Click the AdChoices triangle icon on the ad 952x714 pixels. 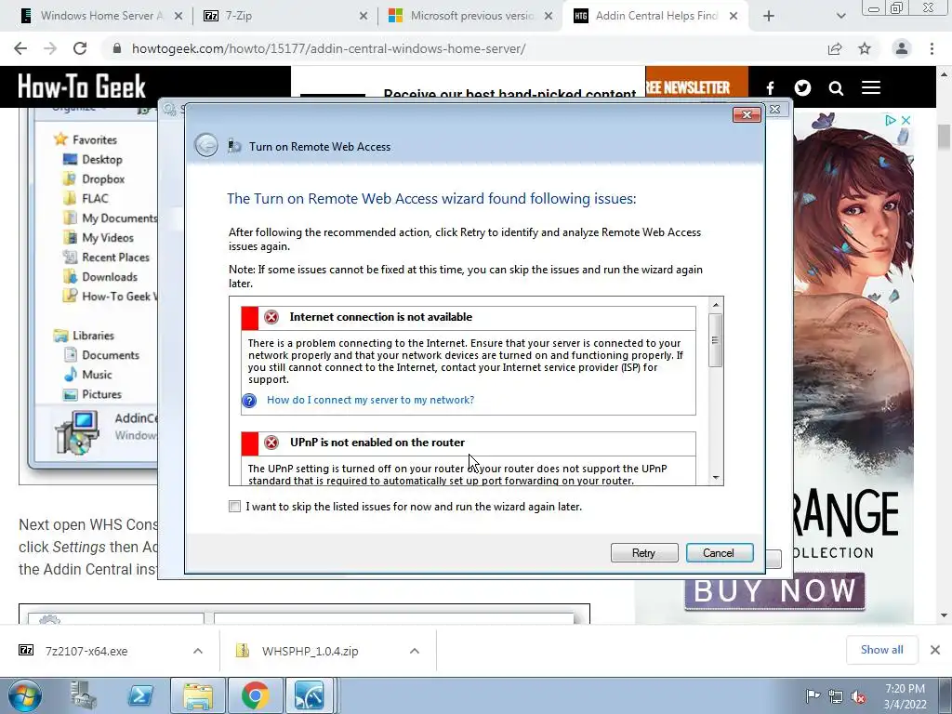[x=890, y=120]
